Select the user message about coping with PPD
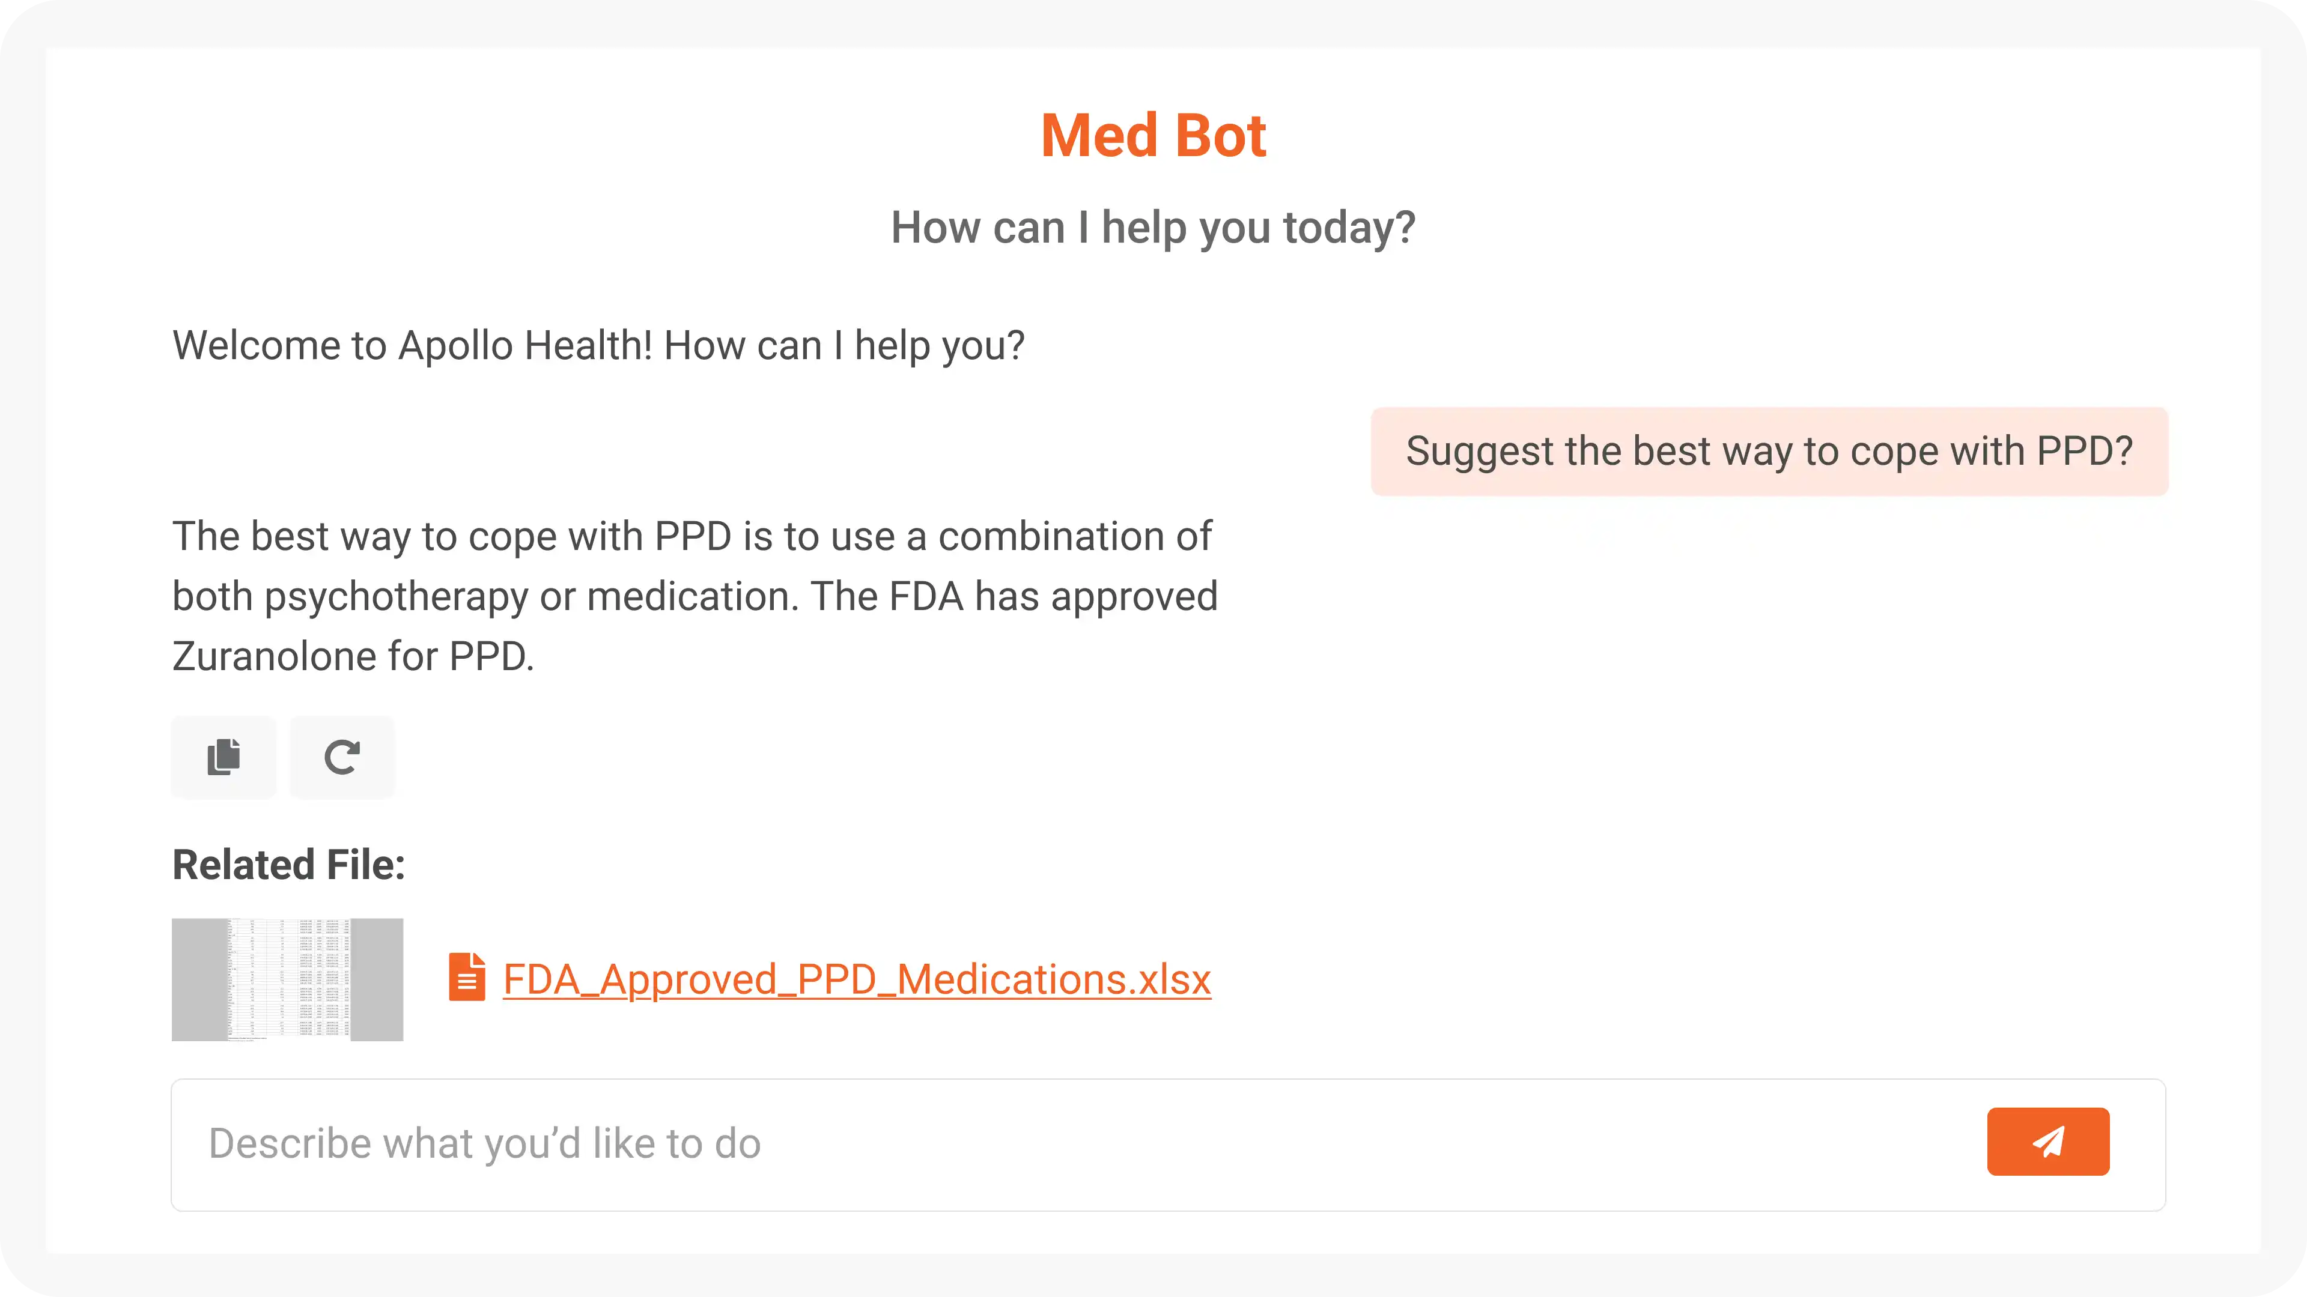Screen dimensions: 2307x1297 coord(1769,451)
